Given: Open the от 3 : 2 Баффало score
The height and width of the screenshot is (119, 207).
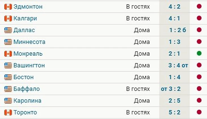Looking at the screenshot, I should point(171,89).
